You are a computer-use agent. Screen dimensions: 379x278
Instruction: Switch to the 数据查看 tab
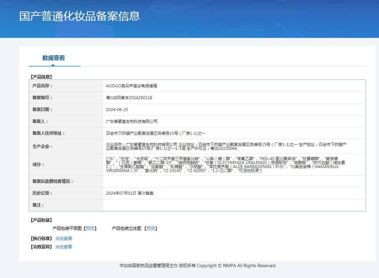54,58
